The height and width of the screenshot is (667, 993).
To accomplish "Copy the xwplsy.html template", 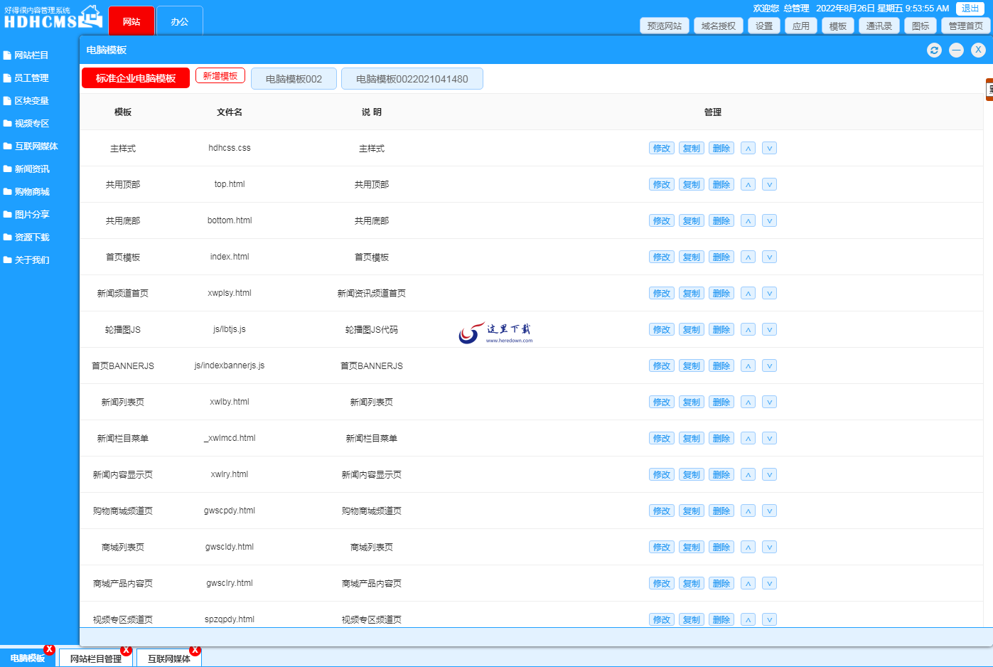I will 692,293.
